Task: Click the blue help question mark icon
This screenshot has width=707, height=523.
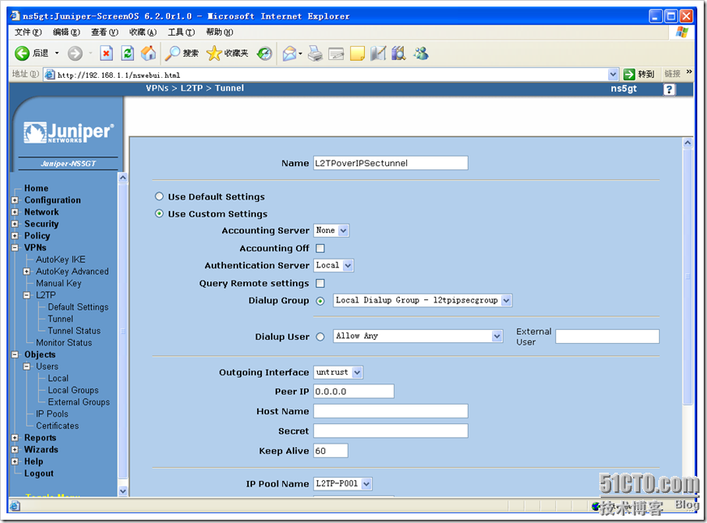Action: pyautogui.click(x=669, y=89)
